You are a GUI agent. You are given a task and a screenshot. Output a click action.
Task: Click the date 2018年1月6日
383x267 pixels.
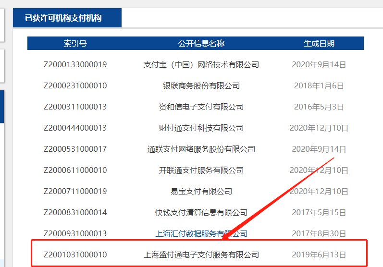coord(319,85)
